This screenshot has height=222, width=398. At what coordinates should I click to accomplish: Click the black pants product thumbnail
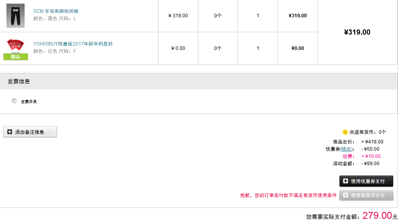pos(15,15)
